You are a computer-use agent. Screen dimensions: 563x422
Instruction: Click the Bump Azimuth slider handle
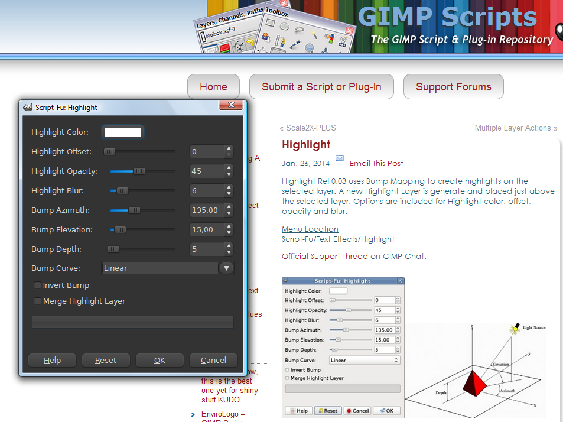(x=134, y=210)
